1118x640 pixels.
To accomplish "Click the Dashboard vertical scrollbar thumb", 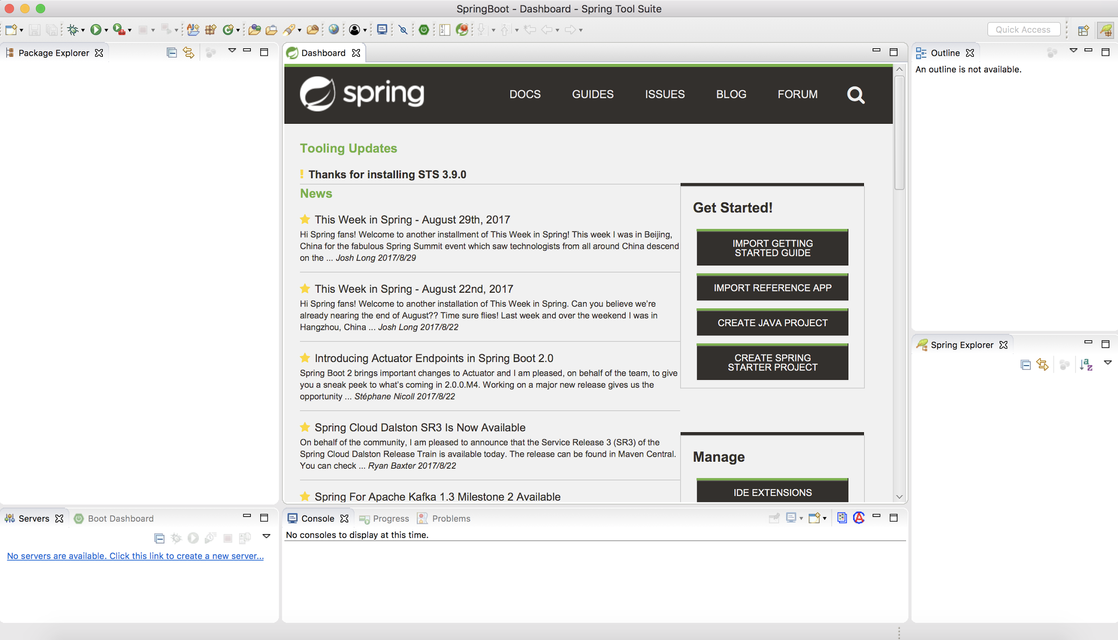I will point(899,133).
